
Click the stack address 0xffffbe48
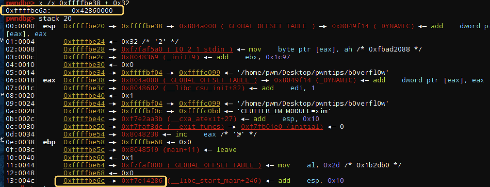(84, 111)
